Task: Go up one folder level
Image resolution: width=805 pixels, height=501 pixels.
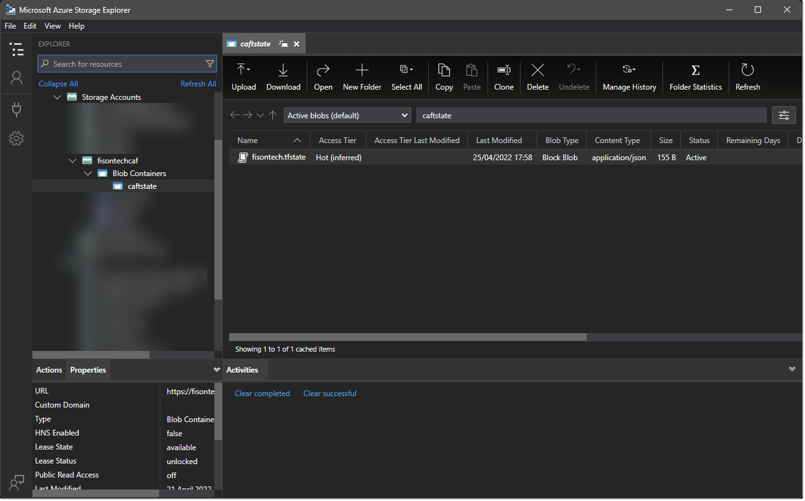Action: 272,115
